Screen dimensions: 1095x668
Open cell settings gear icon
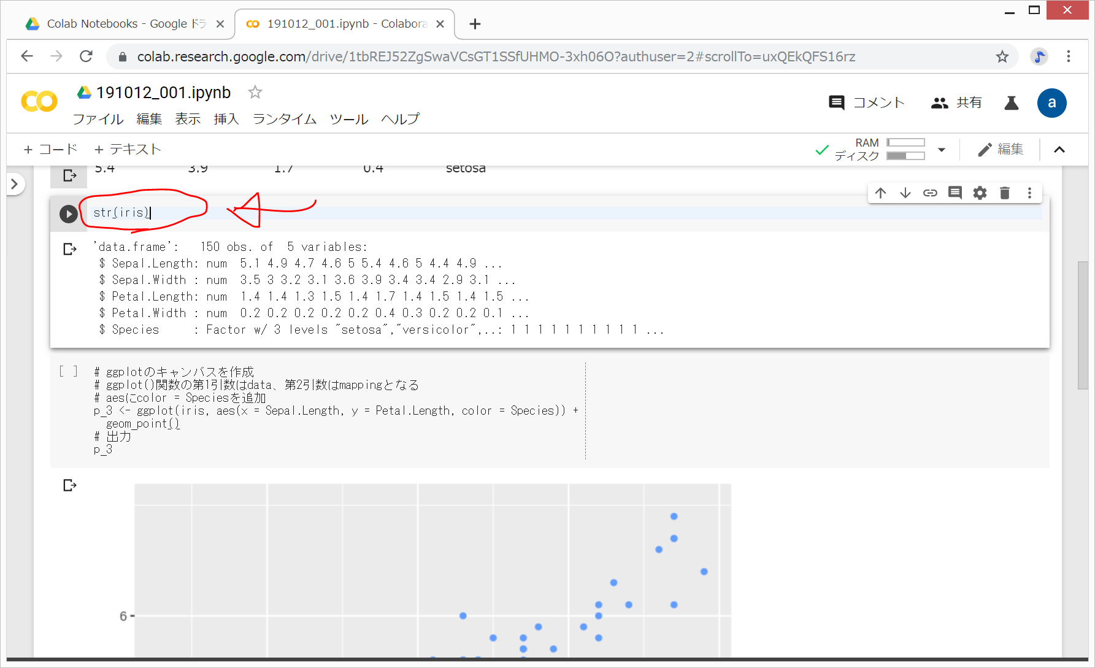click(x=980, y=193)
